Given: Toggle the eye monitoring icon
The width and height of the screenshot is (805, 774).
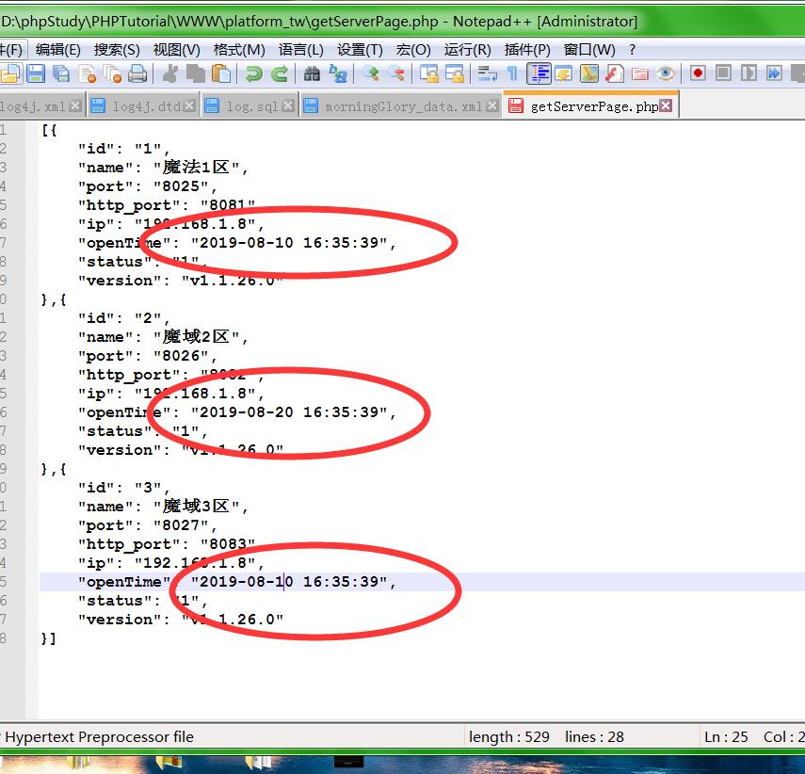Looking at the screenshot, I should coord(666,73).
